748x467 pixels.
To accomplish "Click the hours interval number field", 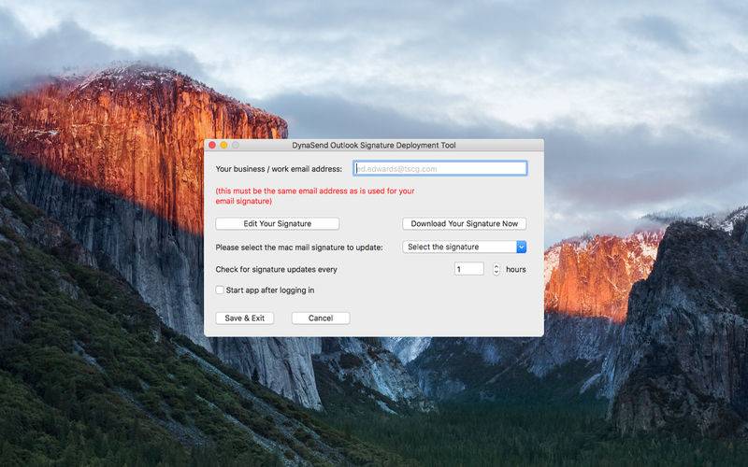I will (469, 269).
